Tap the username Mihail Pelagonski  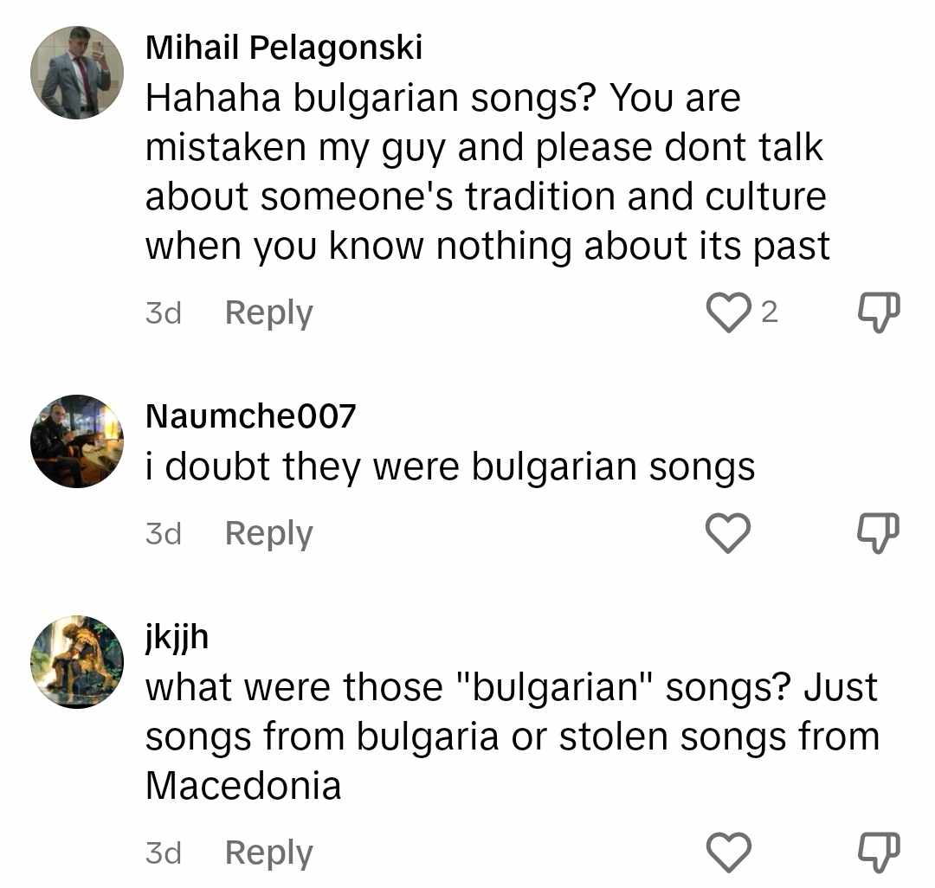pyautogui.click(x=284, y=47)
